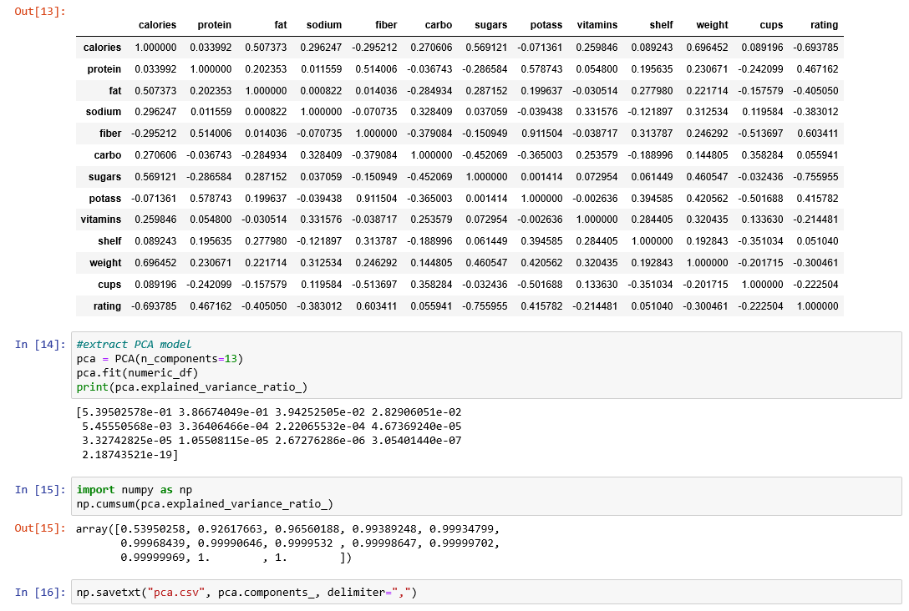The width and height of the screenshot is (909, 611).
Task: Click cell value -0.755955 in sugars row
Action: [x=815, y=177]
